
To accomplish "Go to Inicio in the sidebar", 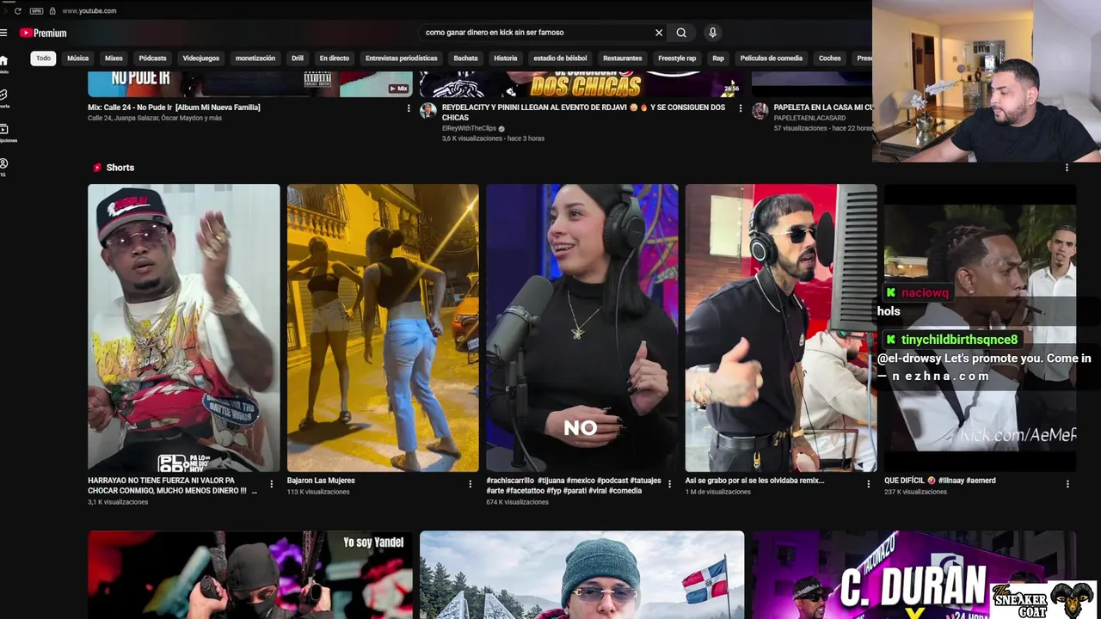I will click(x=3, y=64).
